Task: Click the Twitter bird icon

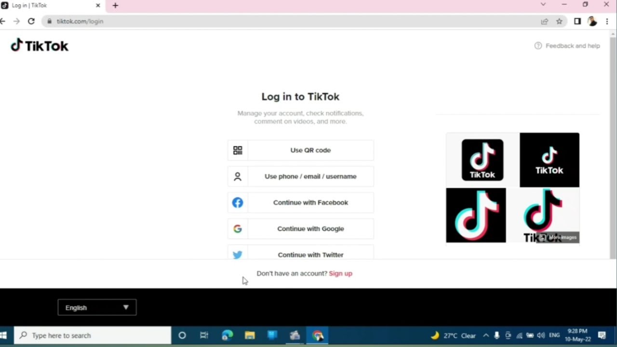Action: pyautogui.click(x=238, y=255)
